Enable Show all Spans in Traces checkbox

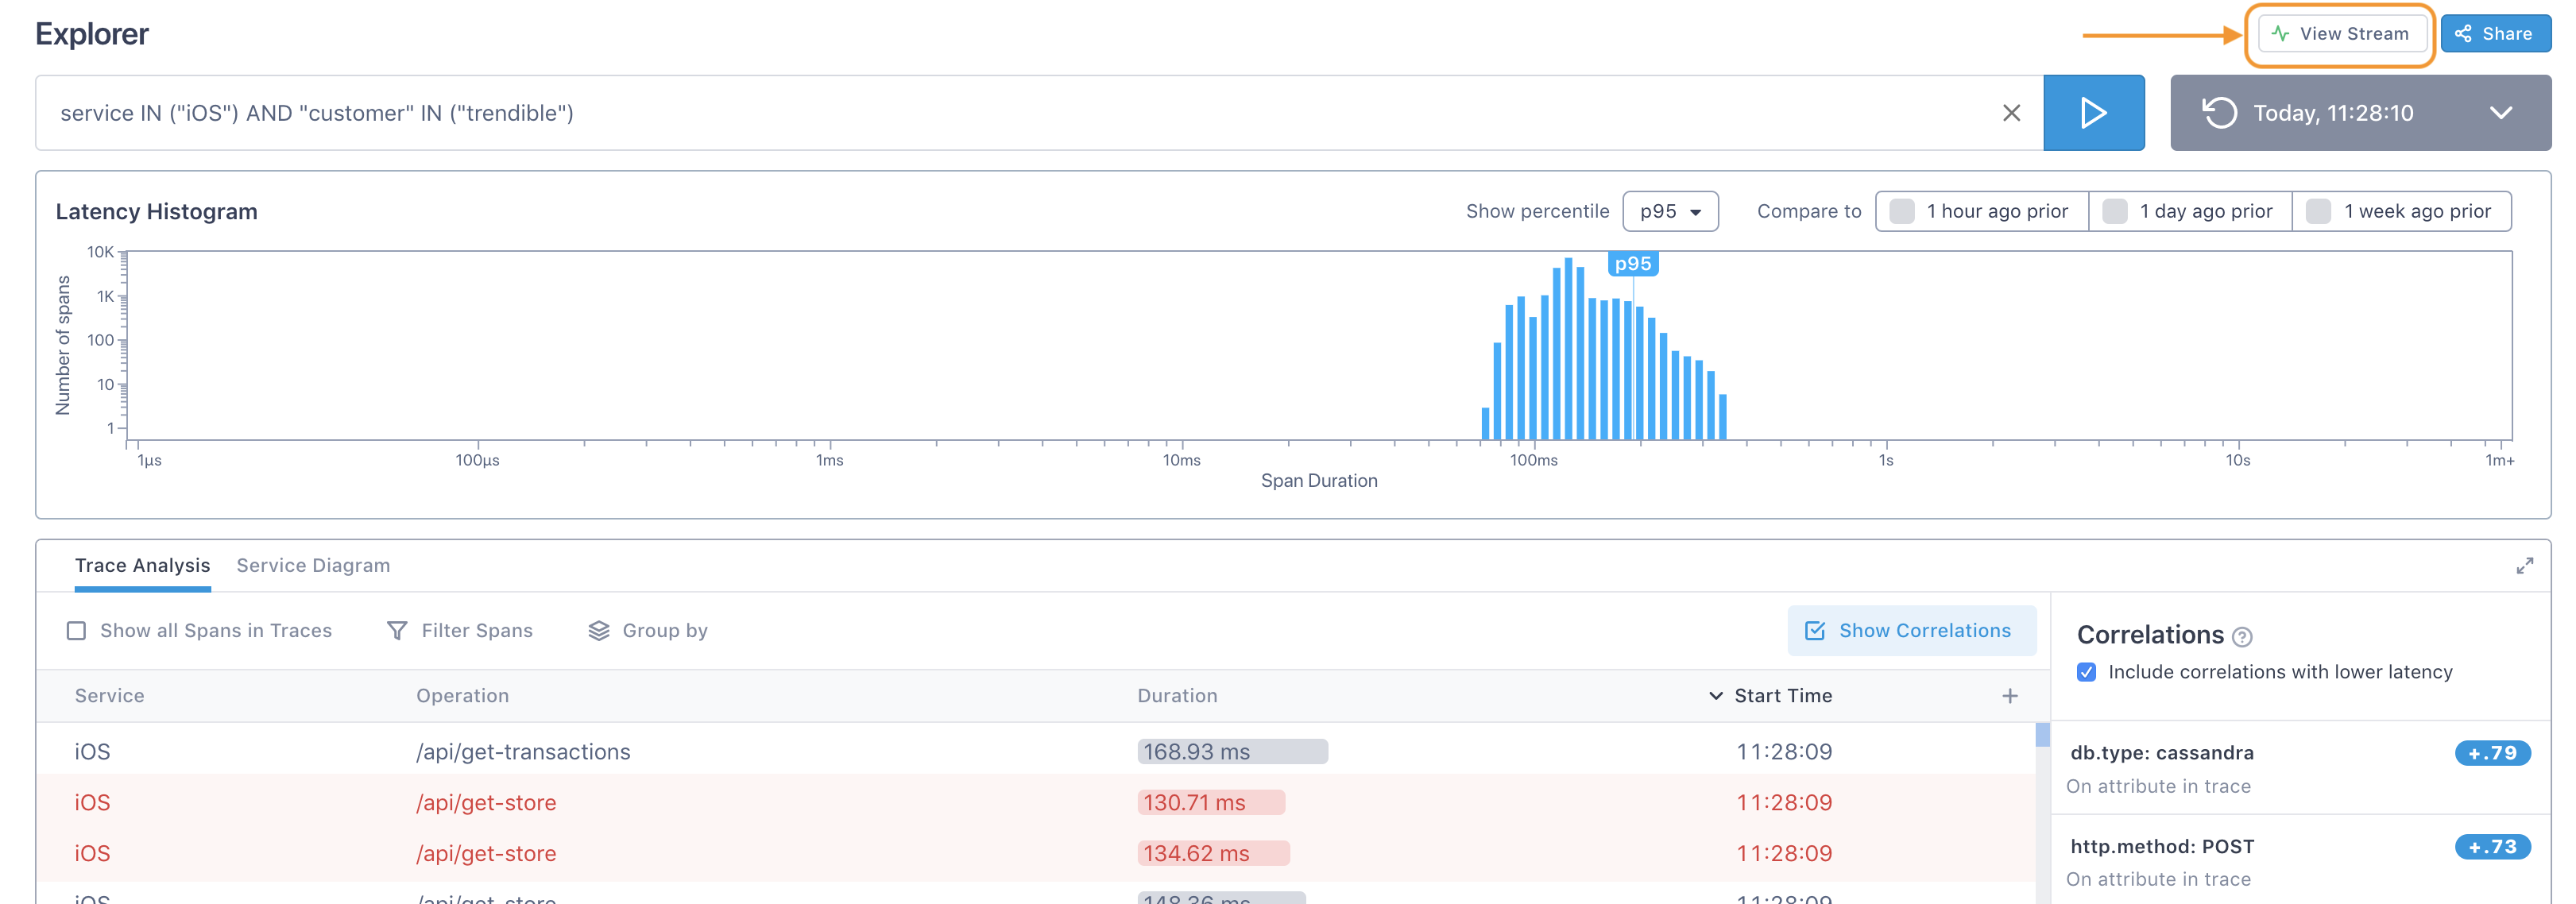[x=76, y=631]
